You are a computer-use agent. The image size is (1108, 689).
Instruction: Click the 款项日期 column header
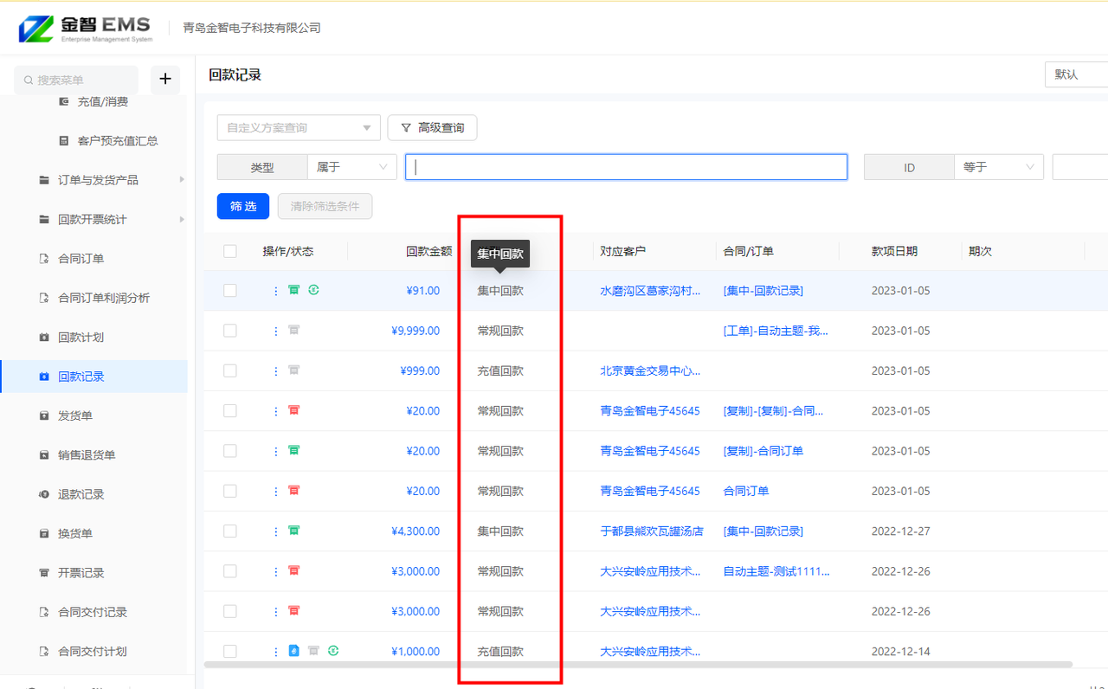coord(894,251)
